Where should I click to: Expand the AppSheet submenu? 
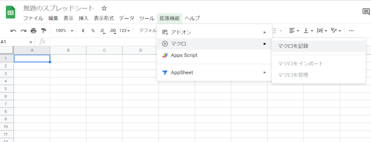(214, 72)
